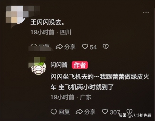
Task: Select the comment text 王闪闪没去
Action: click(47, 22)
